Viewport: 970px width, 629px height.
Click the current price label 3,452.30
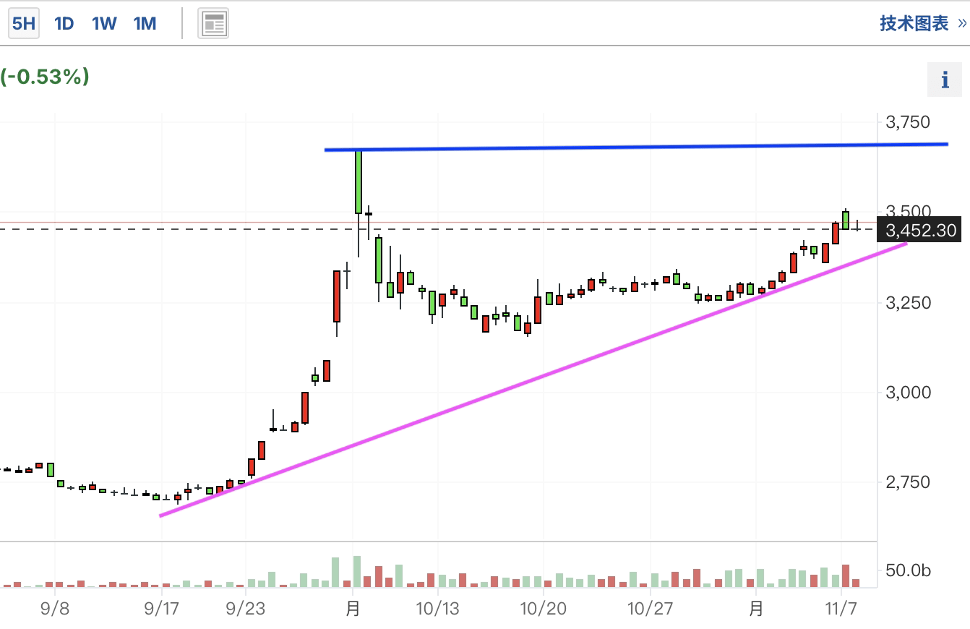click(919, 230)
